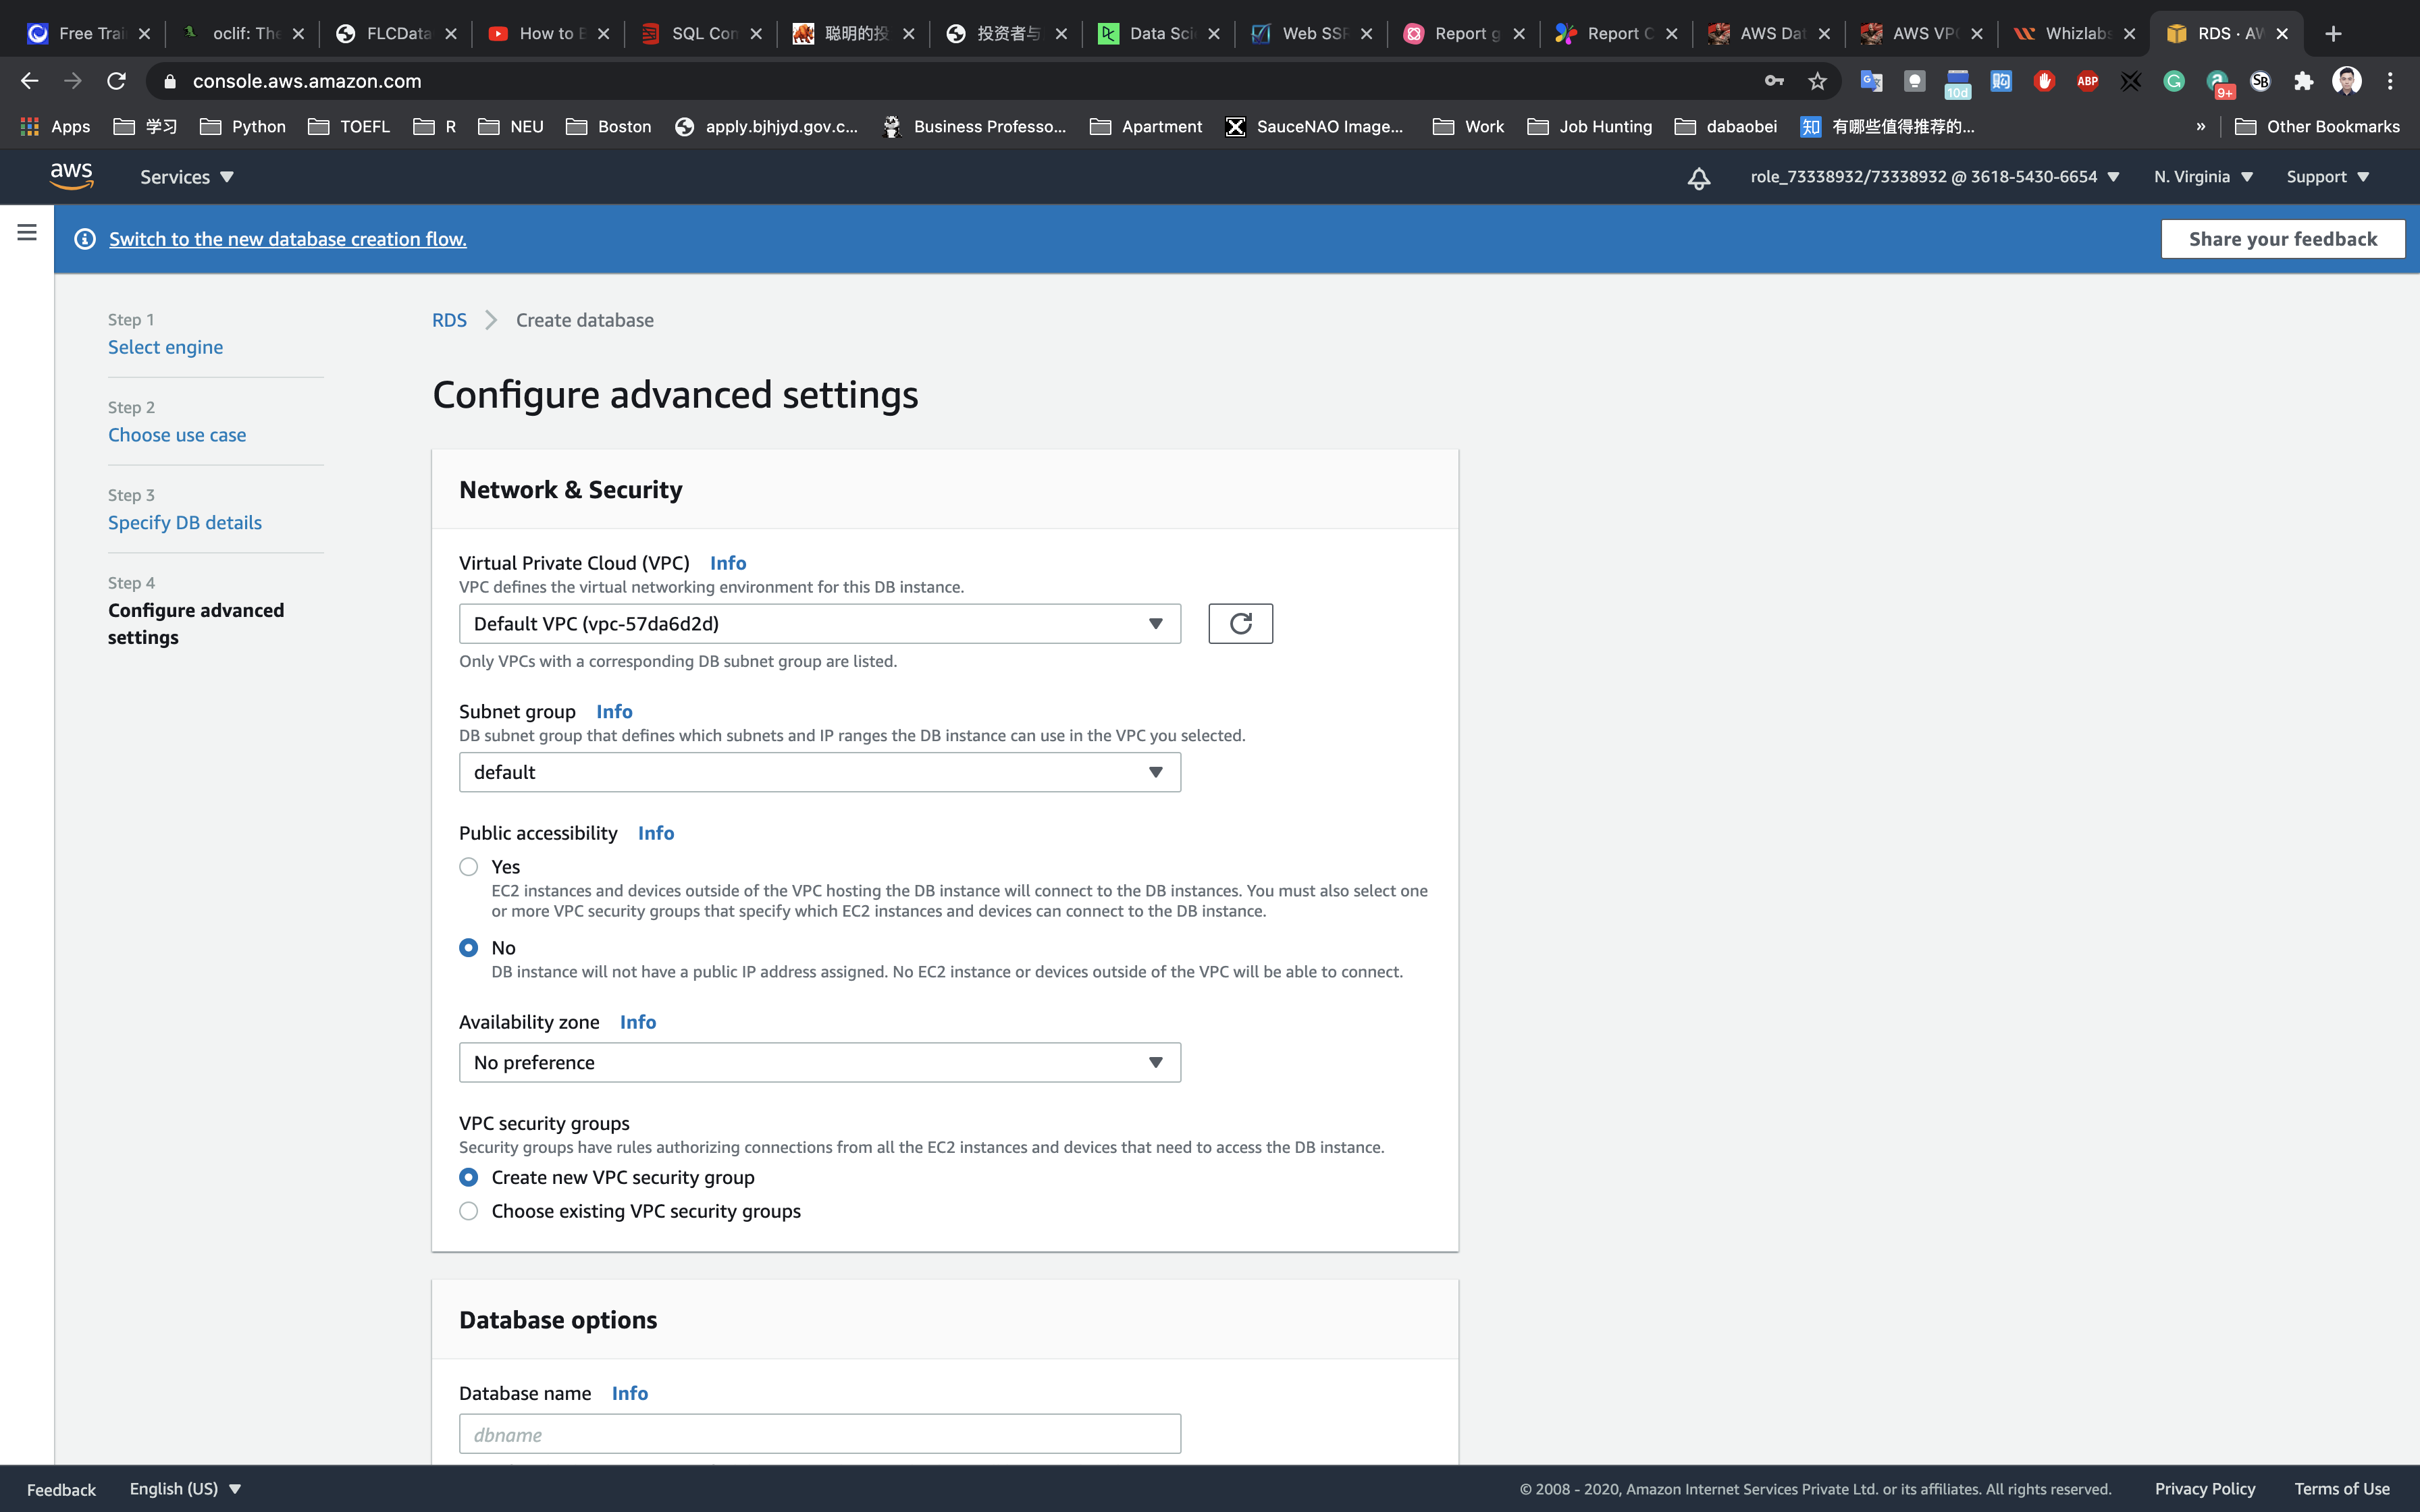Open the Chrome extensions puzzle icon
Screen dimensions: 2420x1512
coord(2304,81)
